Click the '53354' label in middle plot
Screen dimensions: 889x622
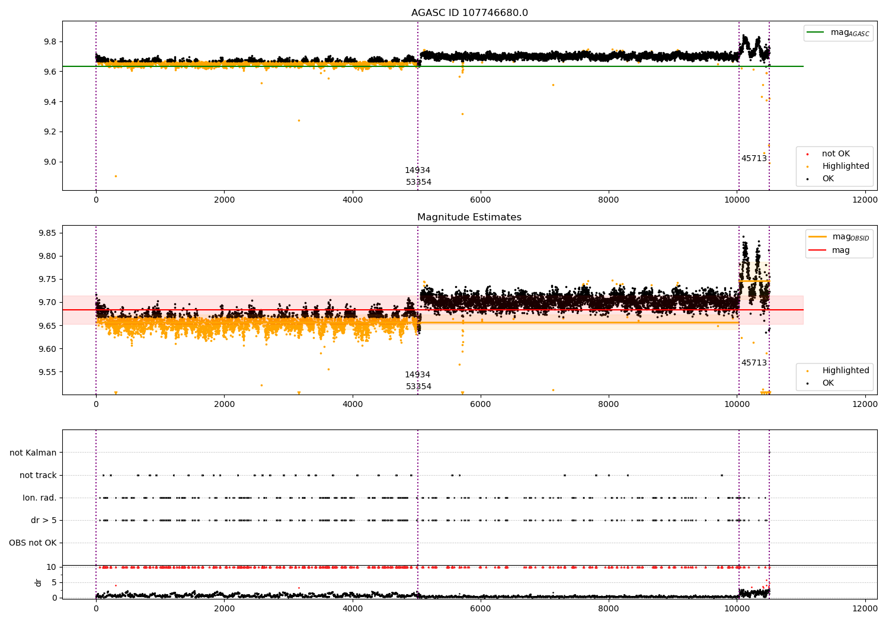coord(418,387)
